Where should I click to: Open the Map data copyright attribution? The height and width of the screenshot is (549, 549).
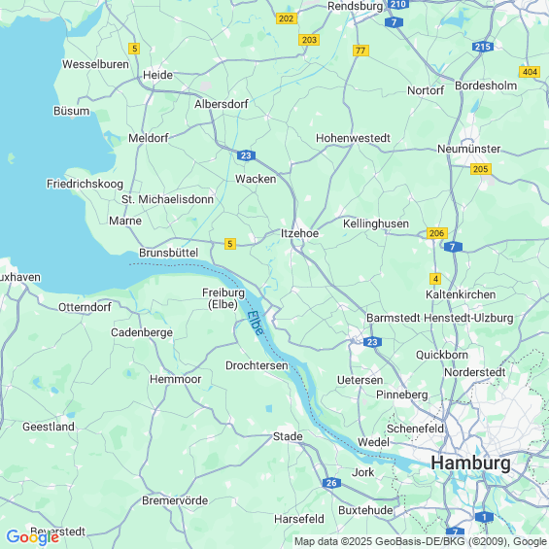click(421, 541)
